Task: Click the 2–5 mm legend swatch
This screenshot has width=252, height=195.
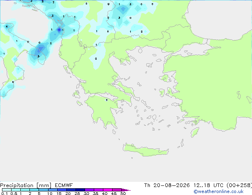Action: click(34, 190)
